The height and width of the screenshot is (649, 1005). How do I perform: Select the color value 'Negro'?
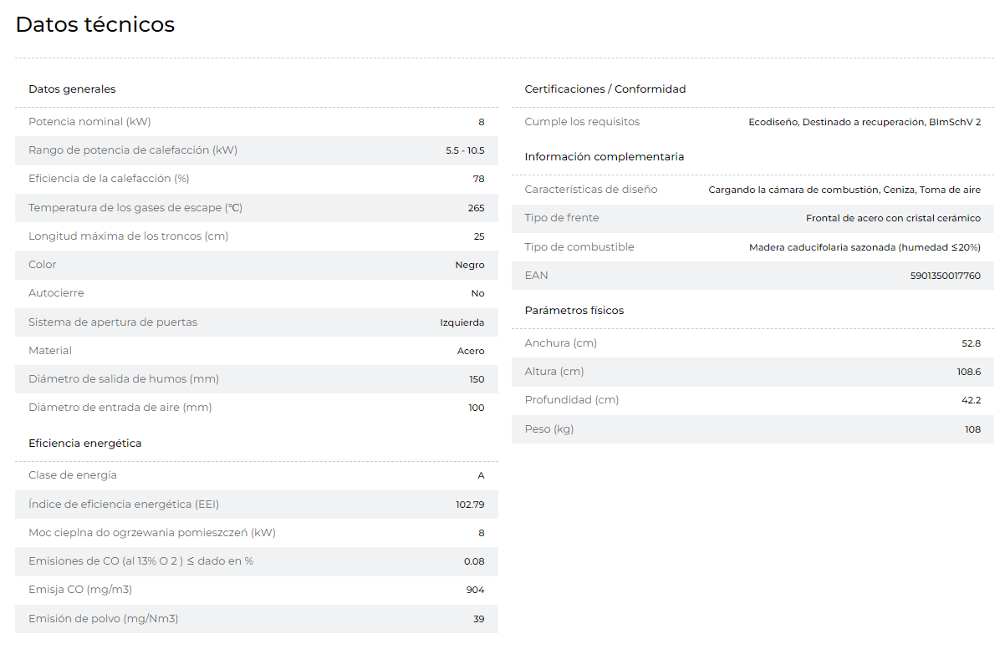[x=470, y=265]
